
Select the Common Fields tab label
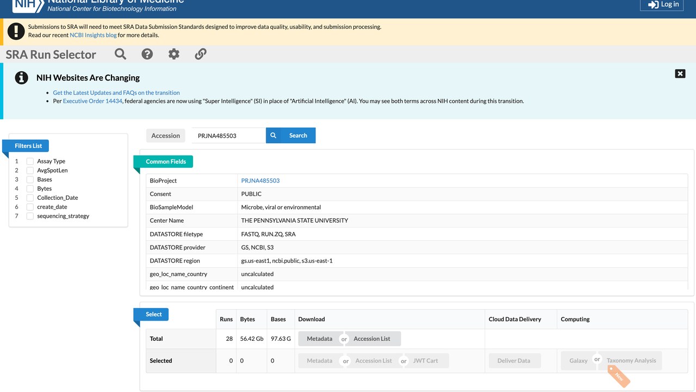(166, 162)
